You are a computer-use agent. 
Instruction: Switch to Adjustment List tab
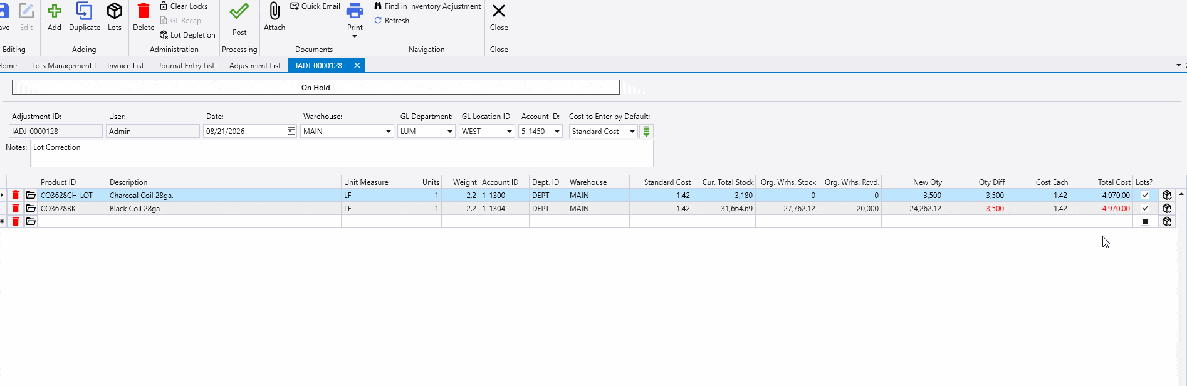pyautogui.click(x=255, y=66)
